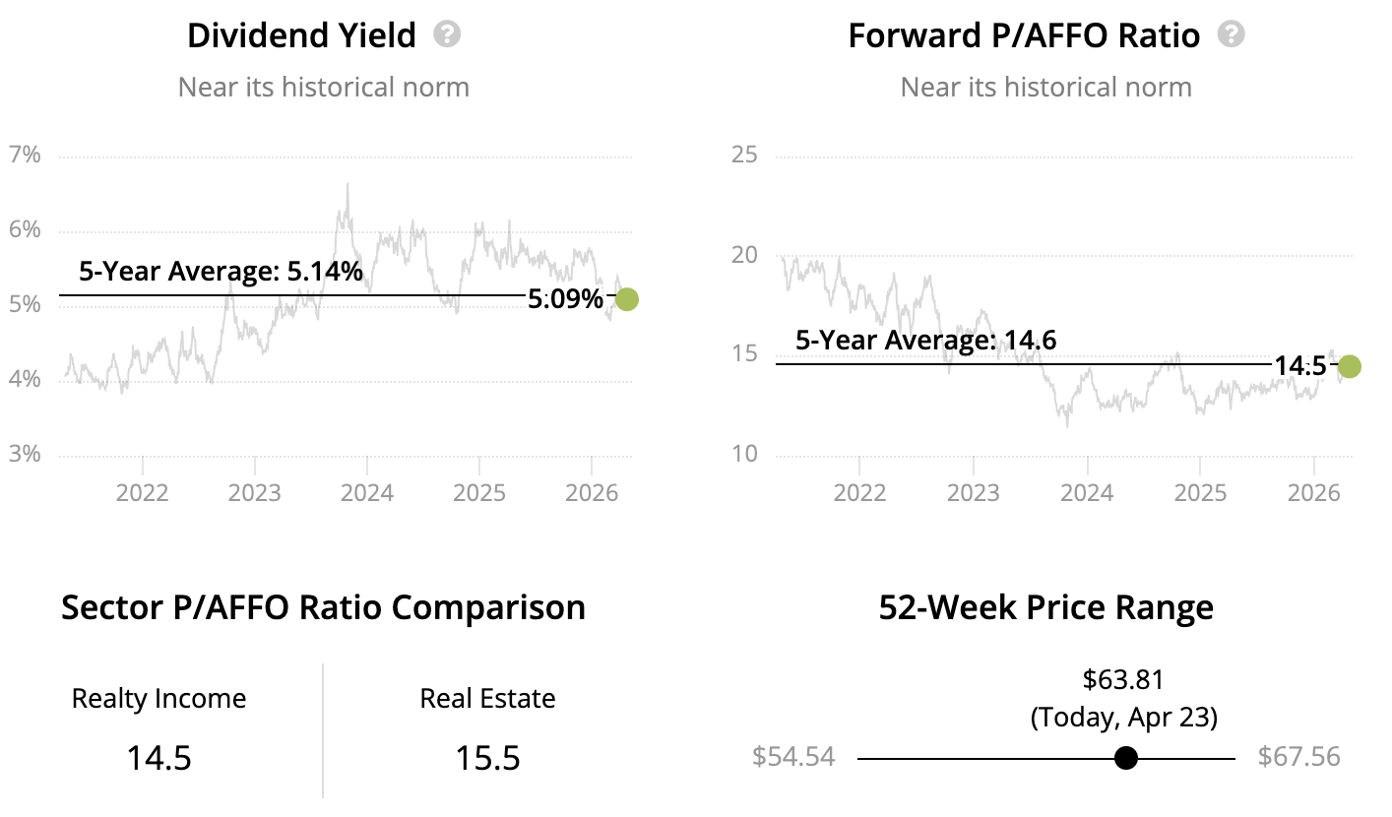Image resolution: width=1392 pixels, height=817 pixels.
Task: Click the 52-Week Price Range heading
Action: 1045,607
